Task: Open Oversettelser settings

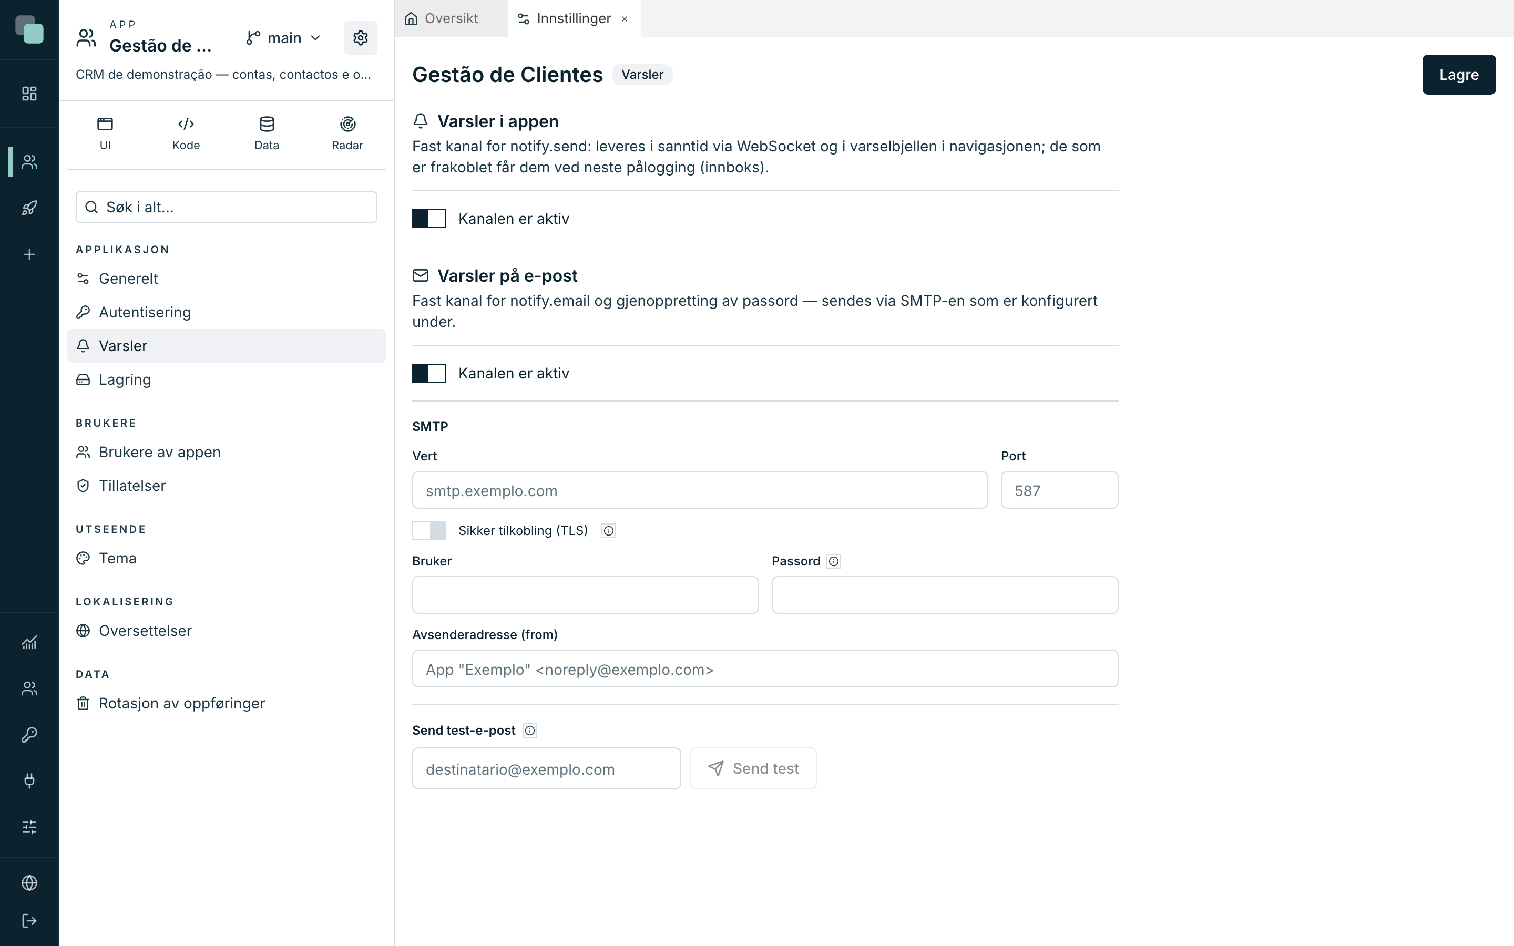Action: pos(227,631)
